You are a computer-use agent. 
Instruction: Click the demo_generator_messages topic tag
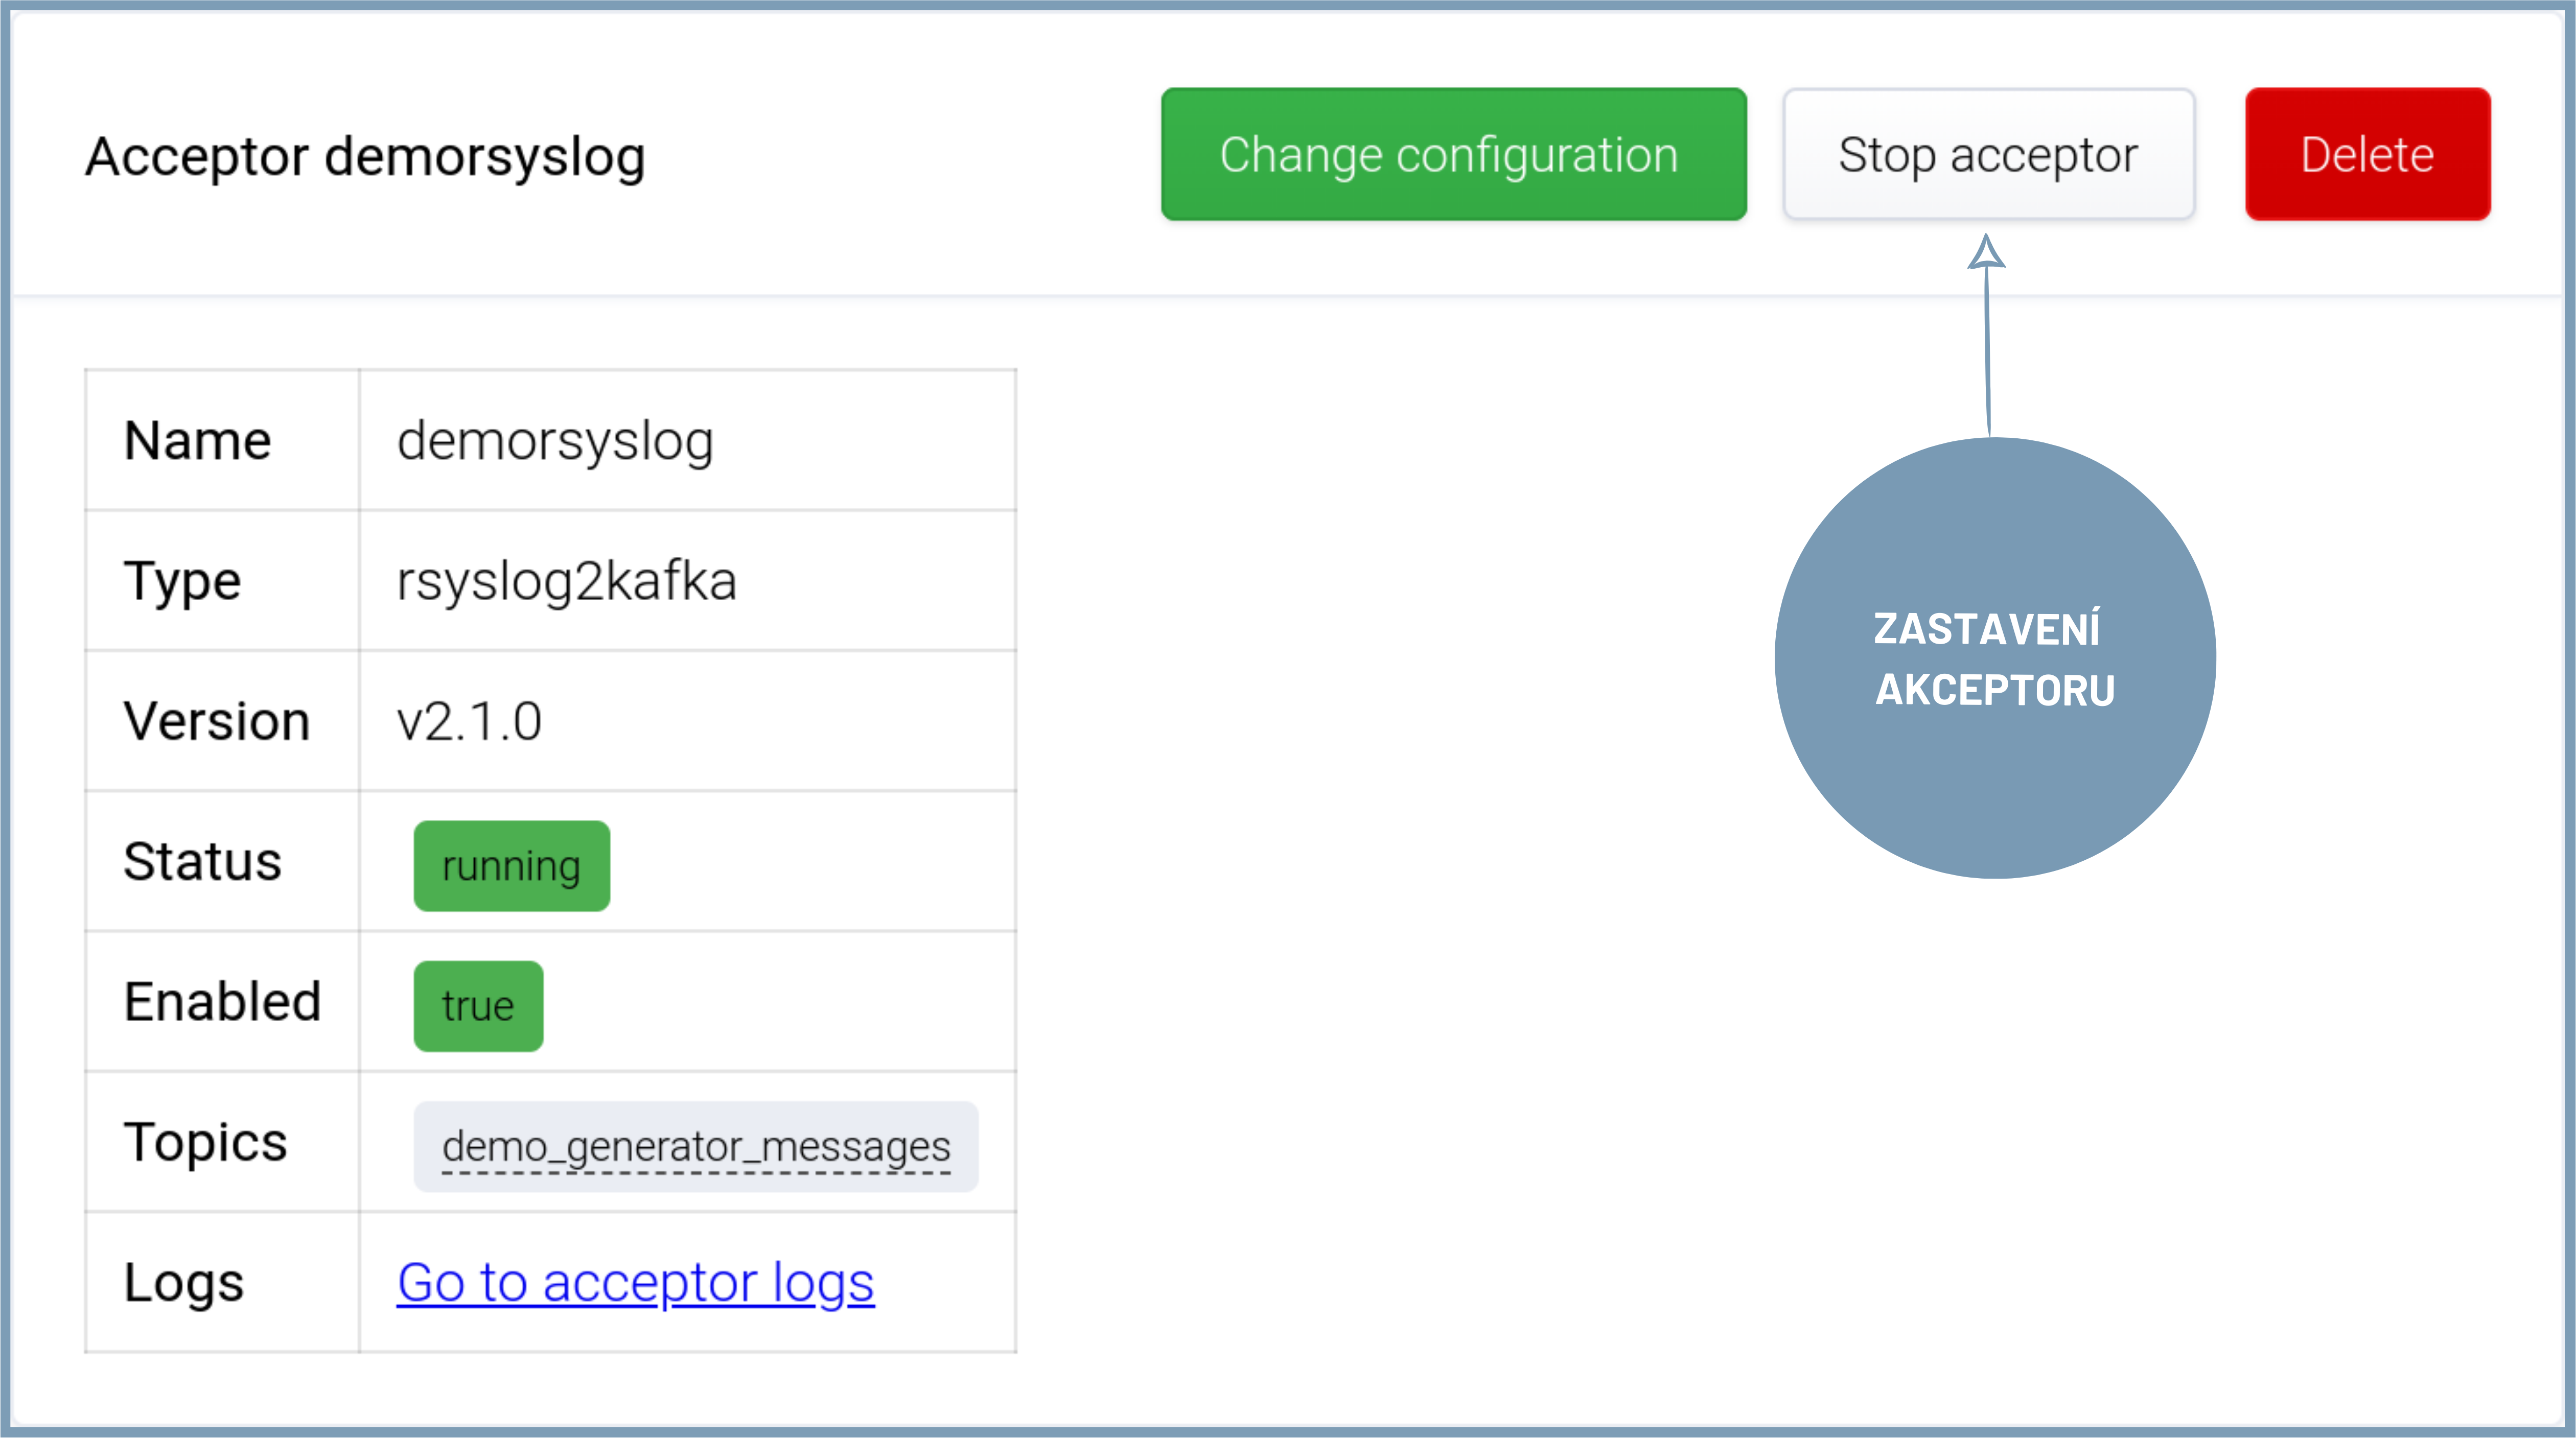pos(696,1146)
